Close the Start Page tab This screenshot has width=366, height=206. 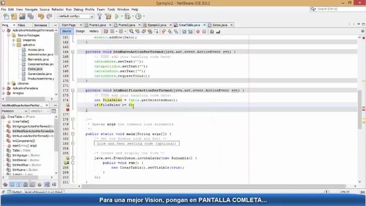(81, 25)
